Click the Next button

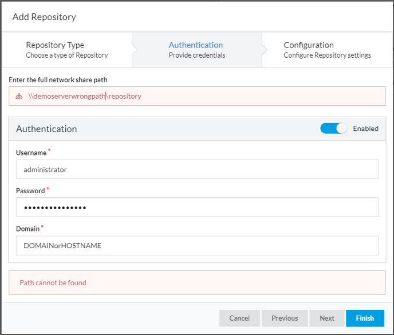[x=327, y=318]
